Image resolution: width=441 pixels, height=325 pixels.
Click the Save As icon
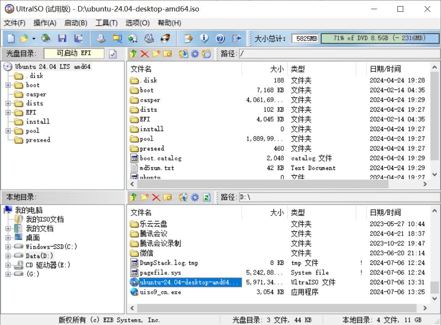[x=78, y=38]
